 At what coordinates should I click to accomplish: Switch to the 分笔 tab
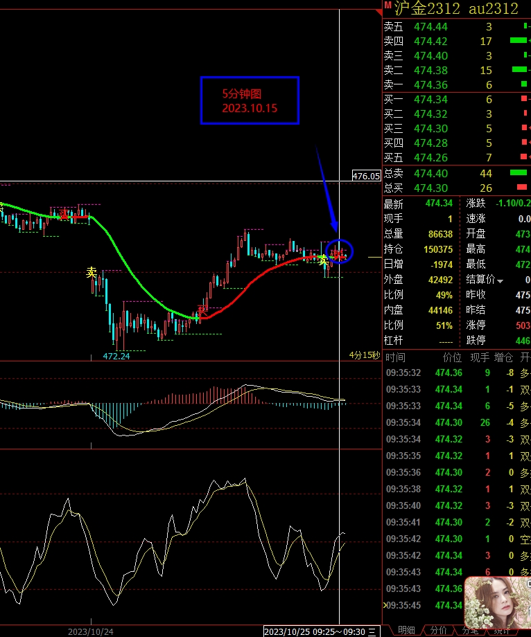pyautogui.click(x=469, y=631)
